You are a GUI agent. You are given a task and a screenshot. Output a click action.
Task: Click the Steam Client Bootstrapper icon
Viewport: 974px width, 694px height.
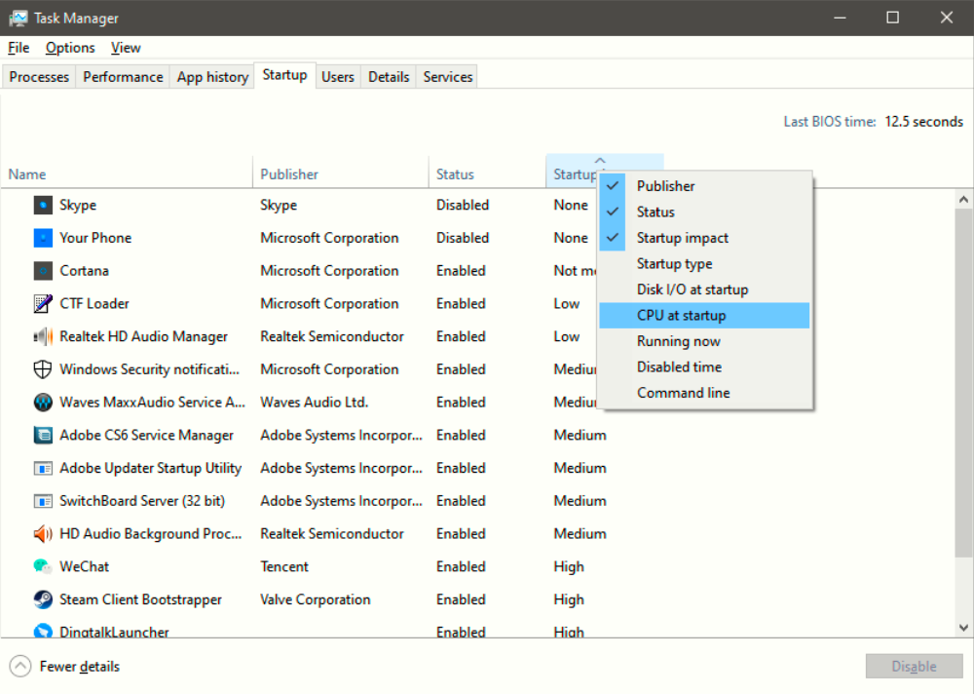[x=43, y=599]
